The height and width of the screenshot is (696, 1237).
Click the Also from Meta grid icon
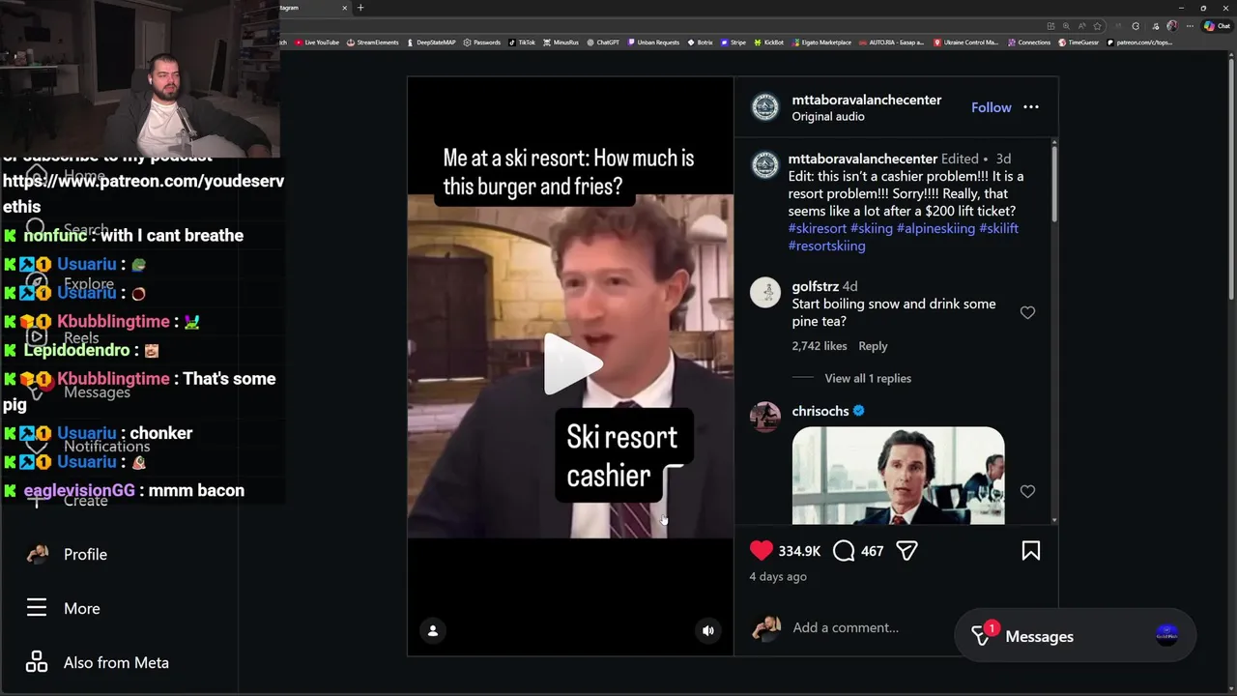(x=37, y=662)
